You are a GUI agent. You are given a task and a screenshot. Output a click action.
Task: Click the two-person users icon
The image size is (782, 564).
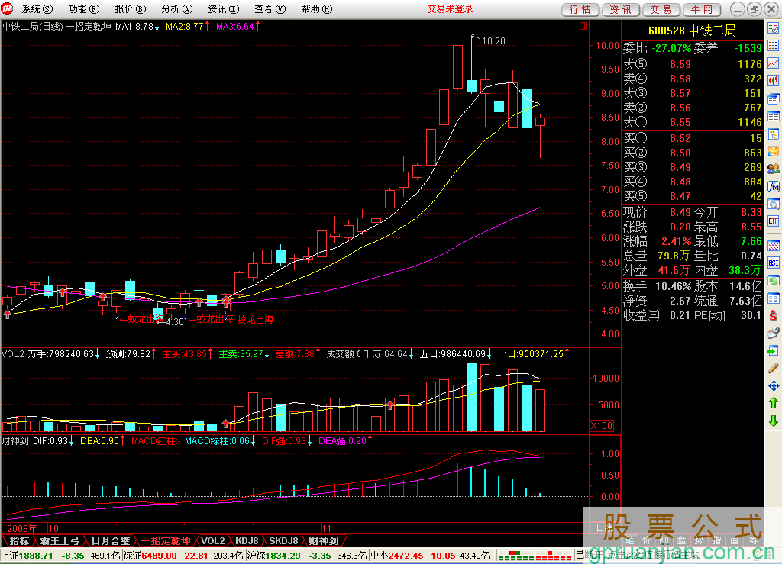[x=774, y=169]
